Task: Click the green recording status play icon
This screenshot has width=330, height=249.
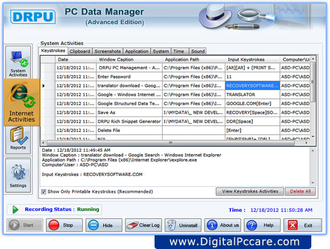Action: click(15, 209)
